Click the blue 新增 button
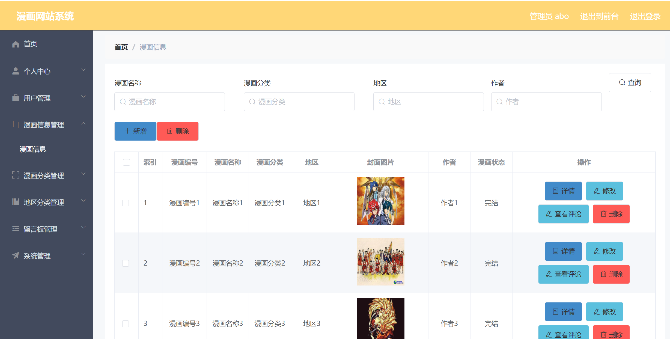Viewport: 670px width, 339px height. click(135, 131)
